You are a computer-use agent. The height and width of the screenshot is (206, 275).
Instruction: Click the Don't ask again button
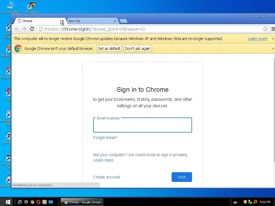pyautogui.click(x=138, y=49)
